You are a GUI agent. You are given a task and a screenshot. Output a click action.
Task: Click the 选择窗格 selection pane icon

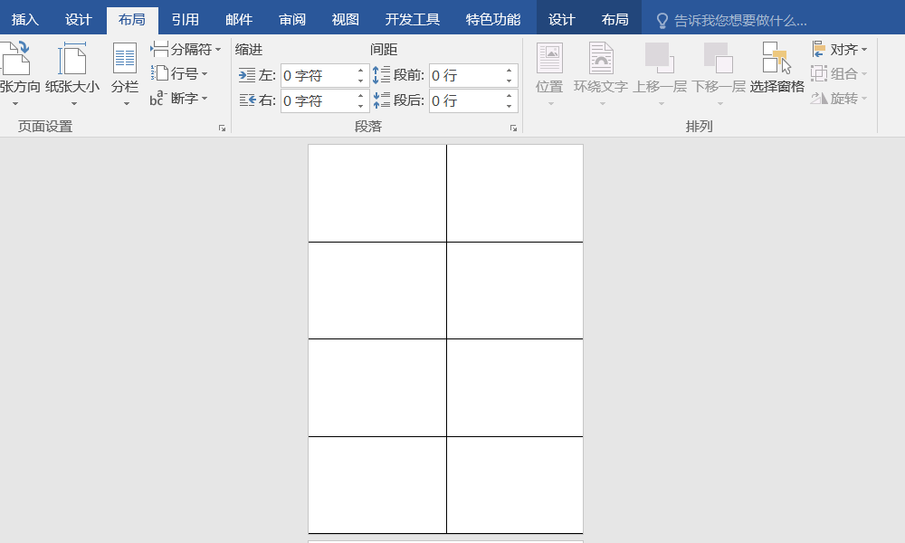[776, 57]
